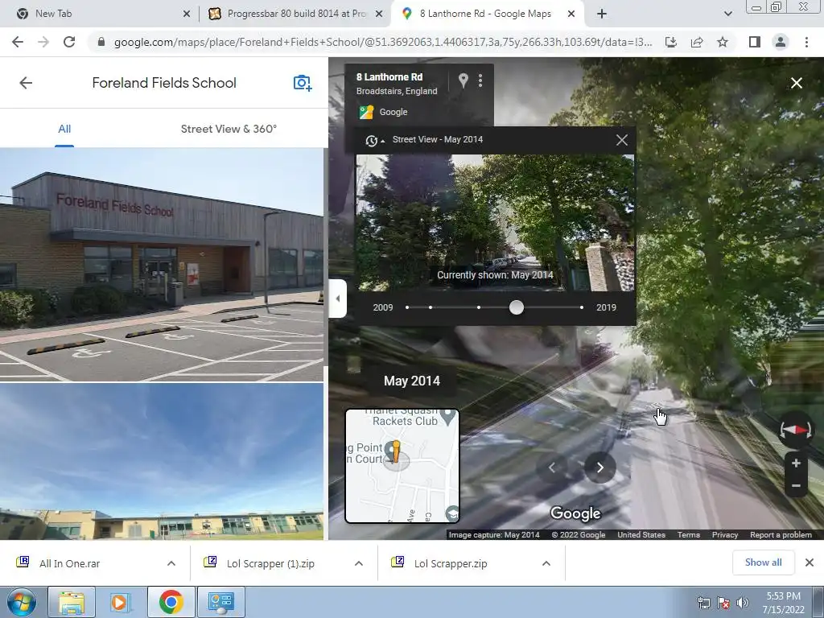Open the three-dot menu in address card
824x618 pixels.
click(x=480, y=80)
